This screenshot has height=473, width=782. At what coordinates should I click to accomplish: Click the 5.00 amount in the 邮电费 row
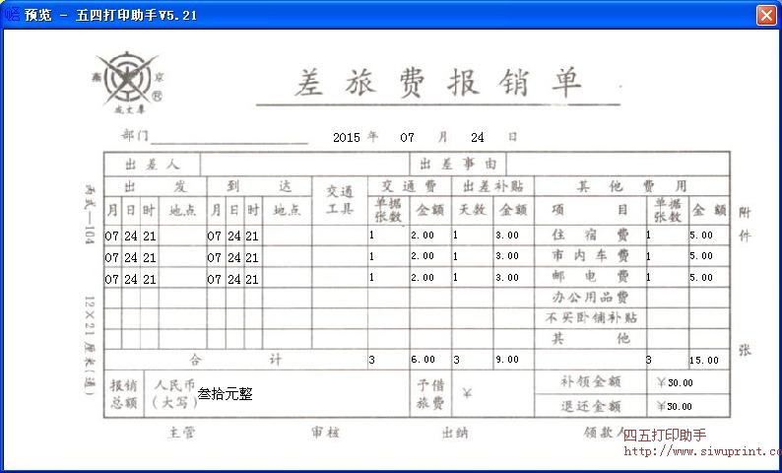(701, 278)
